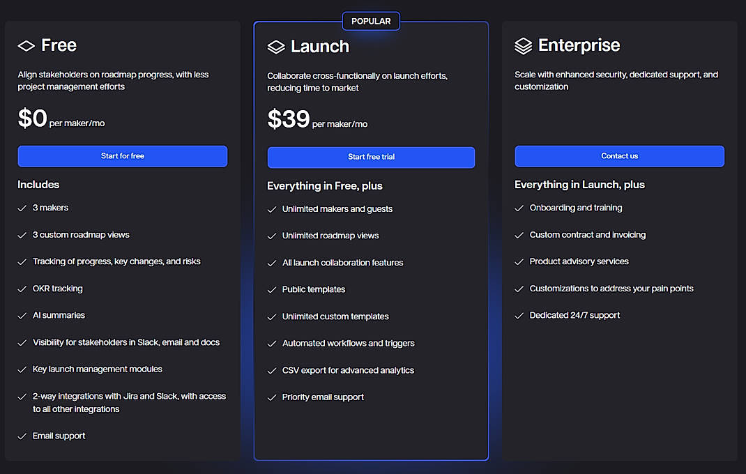
Task: Click the Contact us button
Action: pyautogui.click(x=619, y=156)
